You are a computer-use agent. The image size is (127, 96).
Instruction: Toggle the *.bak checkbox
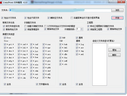[x=60, y=44]
